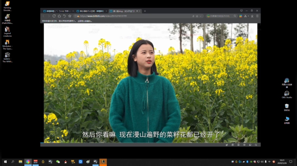Open the browser hamburger menu

click(x=257, y=16)
